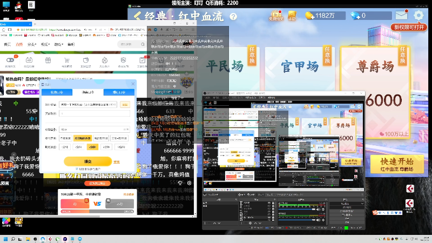
Task: Pop out the OBS Sources dock panel
Action: [x=274, y=199]
